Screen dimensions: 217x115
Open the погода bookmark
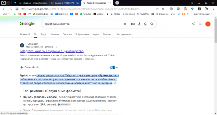click(116, 14)
